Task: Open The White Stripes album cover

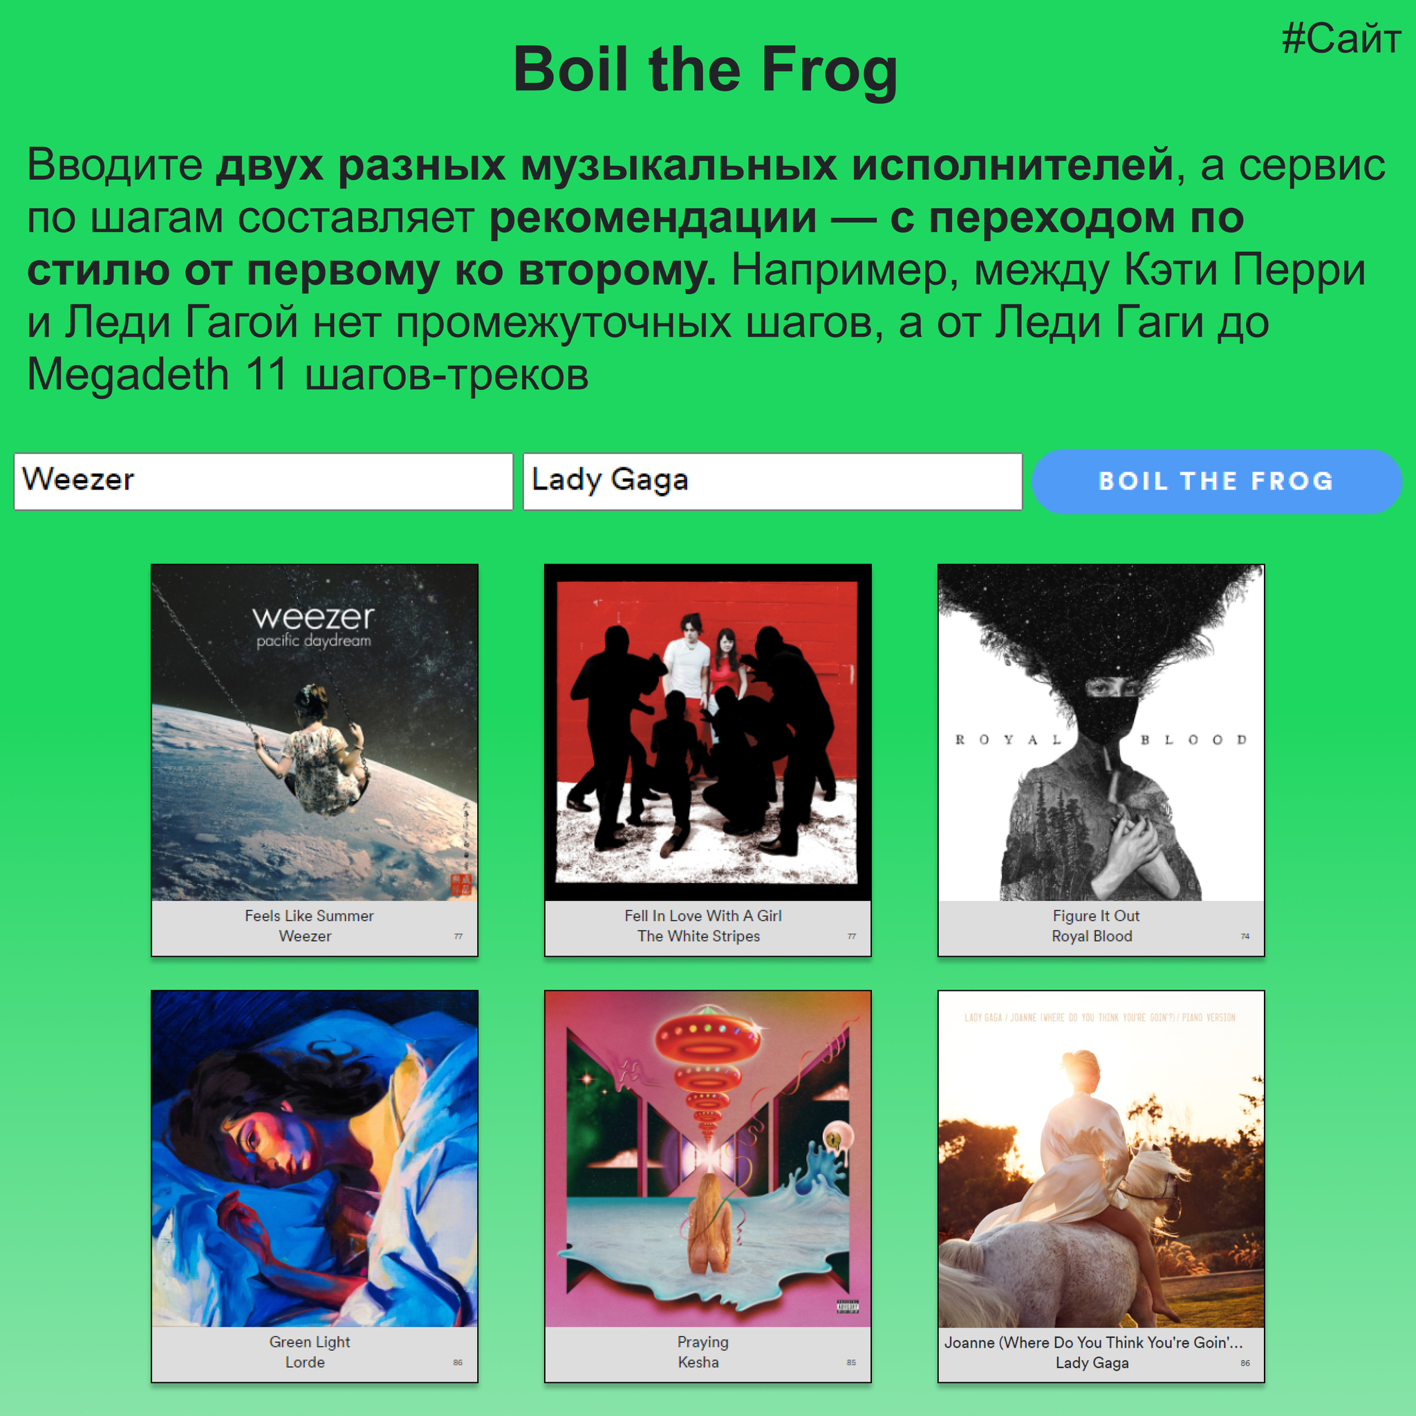Action: pyautogui.click(x=708, y=732)
